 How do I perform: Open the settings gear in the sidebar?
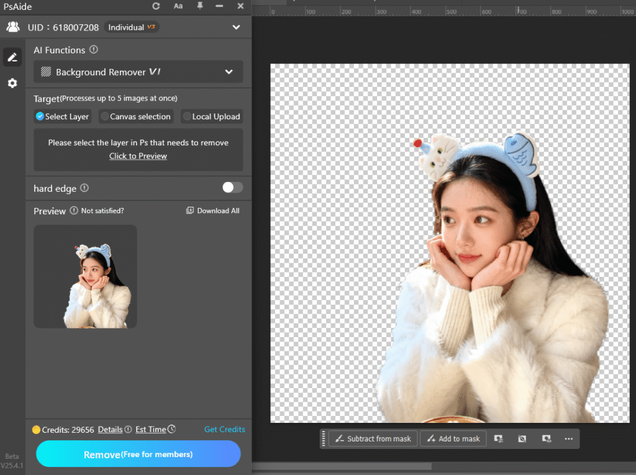[12, 83]
